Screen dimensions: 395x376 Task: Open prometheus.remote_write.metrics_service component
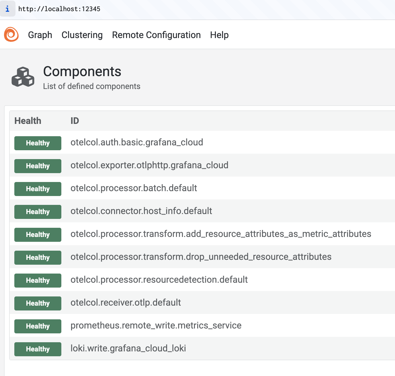click(x=156, y=325)
